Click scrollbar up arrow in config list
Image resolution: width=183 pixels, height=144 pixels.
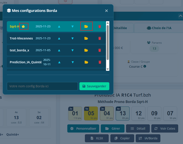[108, 23]
